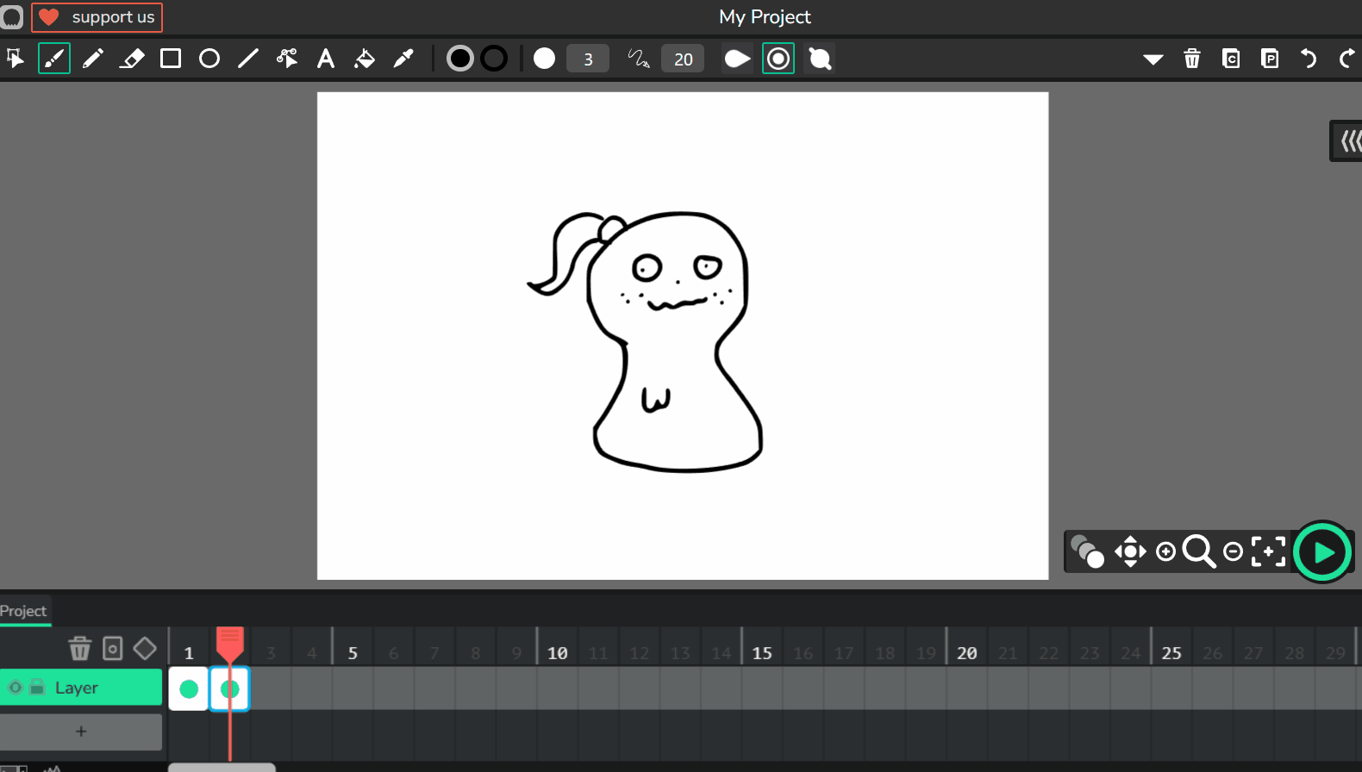This screenshot has width=1362, height=772.
Task: Expand the collapsed inspector panel
Action: tap(1348, 140)
